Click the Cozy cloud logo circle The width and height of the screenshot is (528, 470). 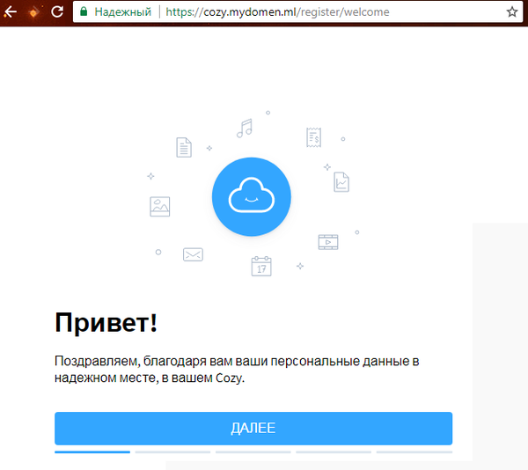252,196
